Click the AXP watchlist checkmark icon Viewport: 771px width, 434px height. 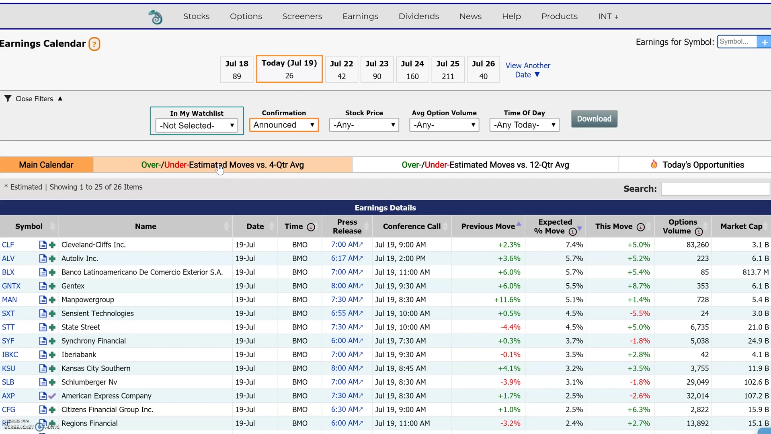[x=52, y=396]
